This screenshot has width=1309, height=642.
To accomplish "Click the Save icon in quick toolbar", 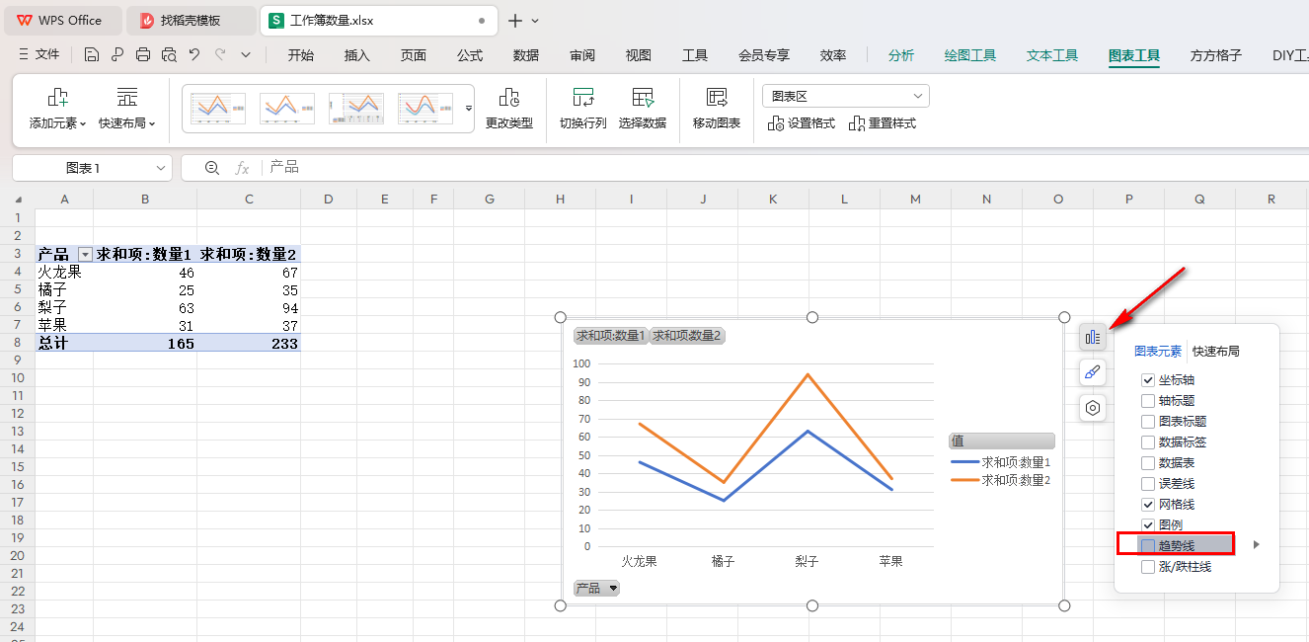I will click(x=92, y=55).
